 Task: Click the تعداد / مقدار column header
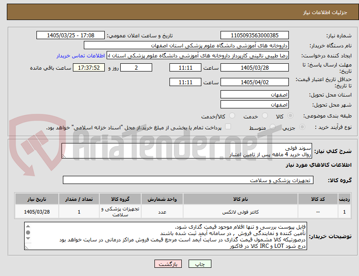(79, 199)
